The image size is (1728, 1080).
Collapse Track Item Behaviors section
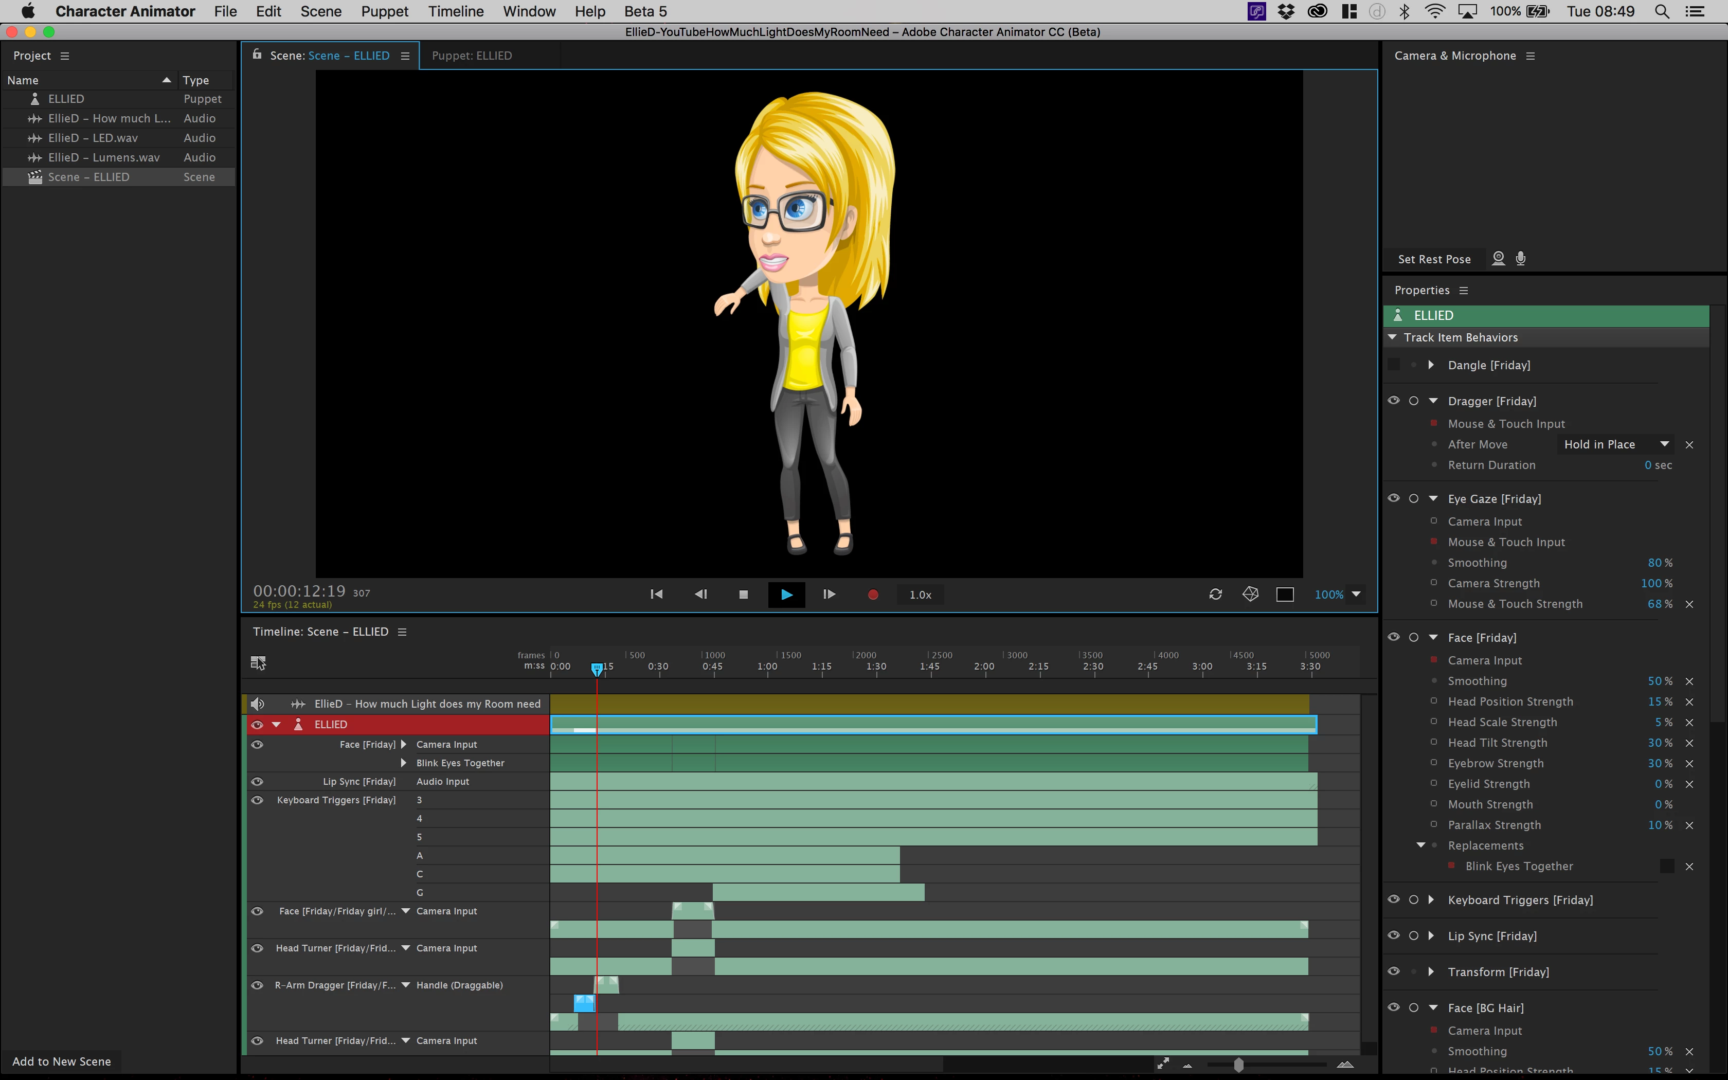pos(1392,337)
